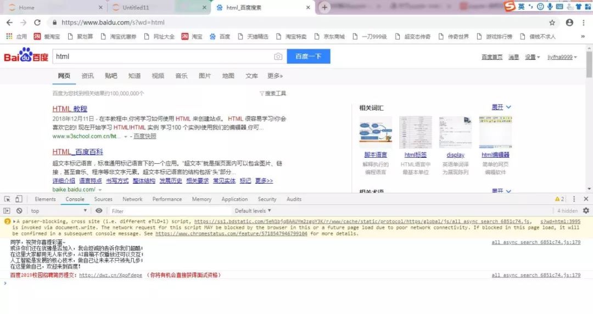This screenshot has height=314, width=593.
Task: Expand the w3school result dropdown arrow
Action: tap(126, 136)
